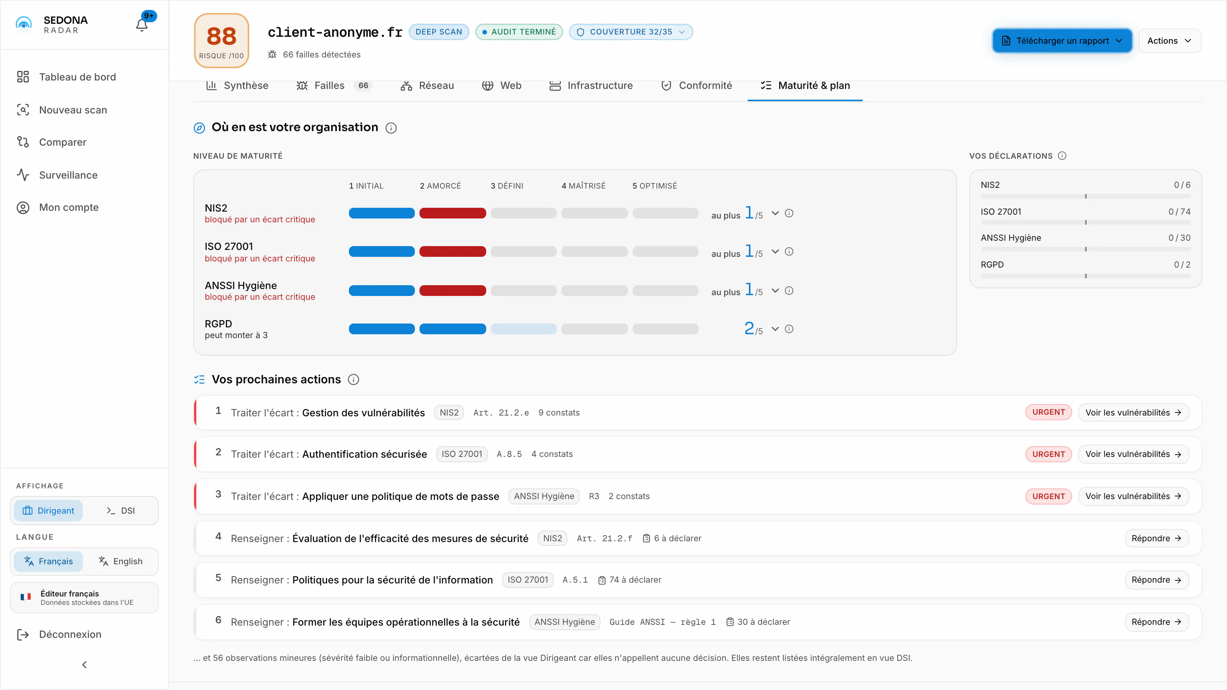This screenshot has width=1227, height=690.
Task: Switch display to DSI view
Action: [x=120, y=511]
